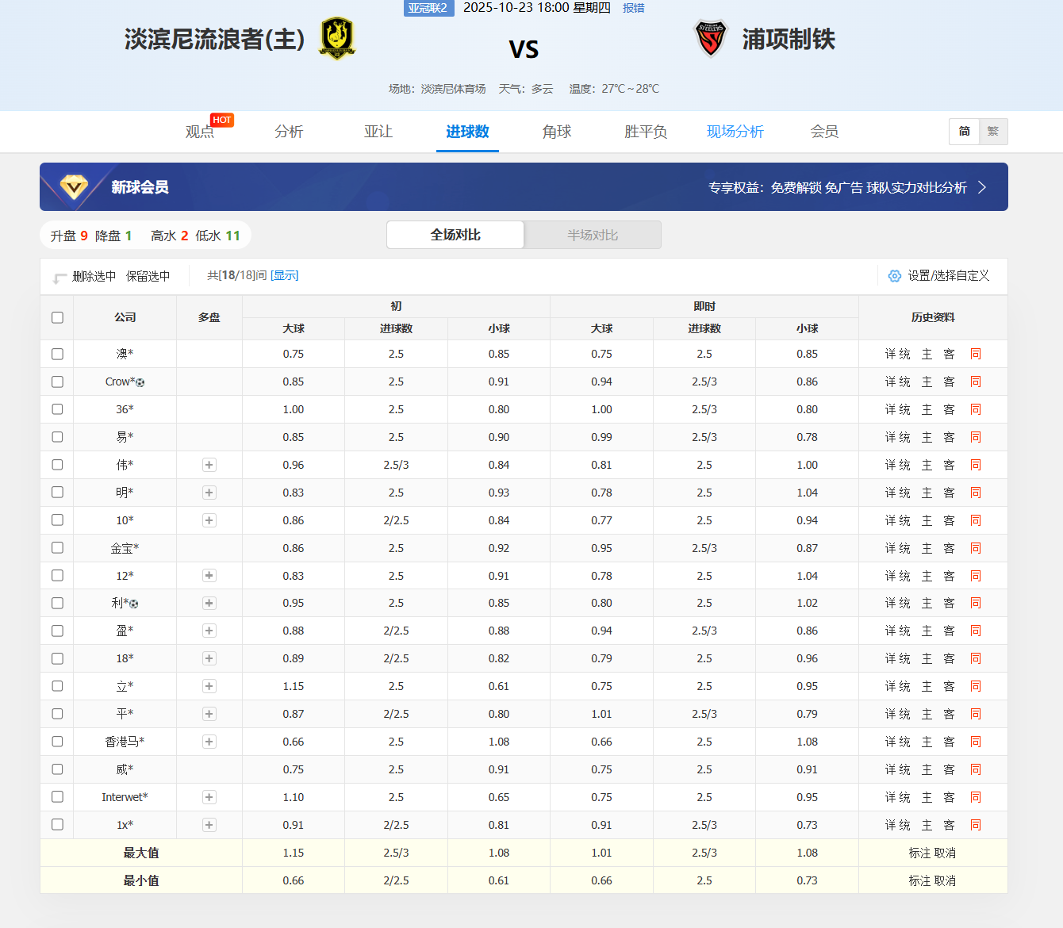Switch language to traditional 繁

(x=993, y=132)
